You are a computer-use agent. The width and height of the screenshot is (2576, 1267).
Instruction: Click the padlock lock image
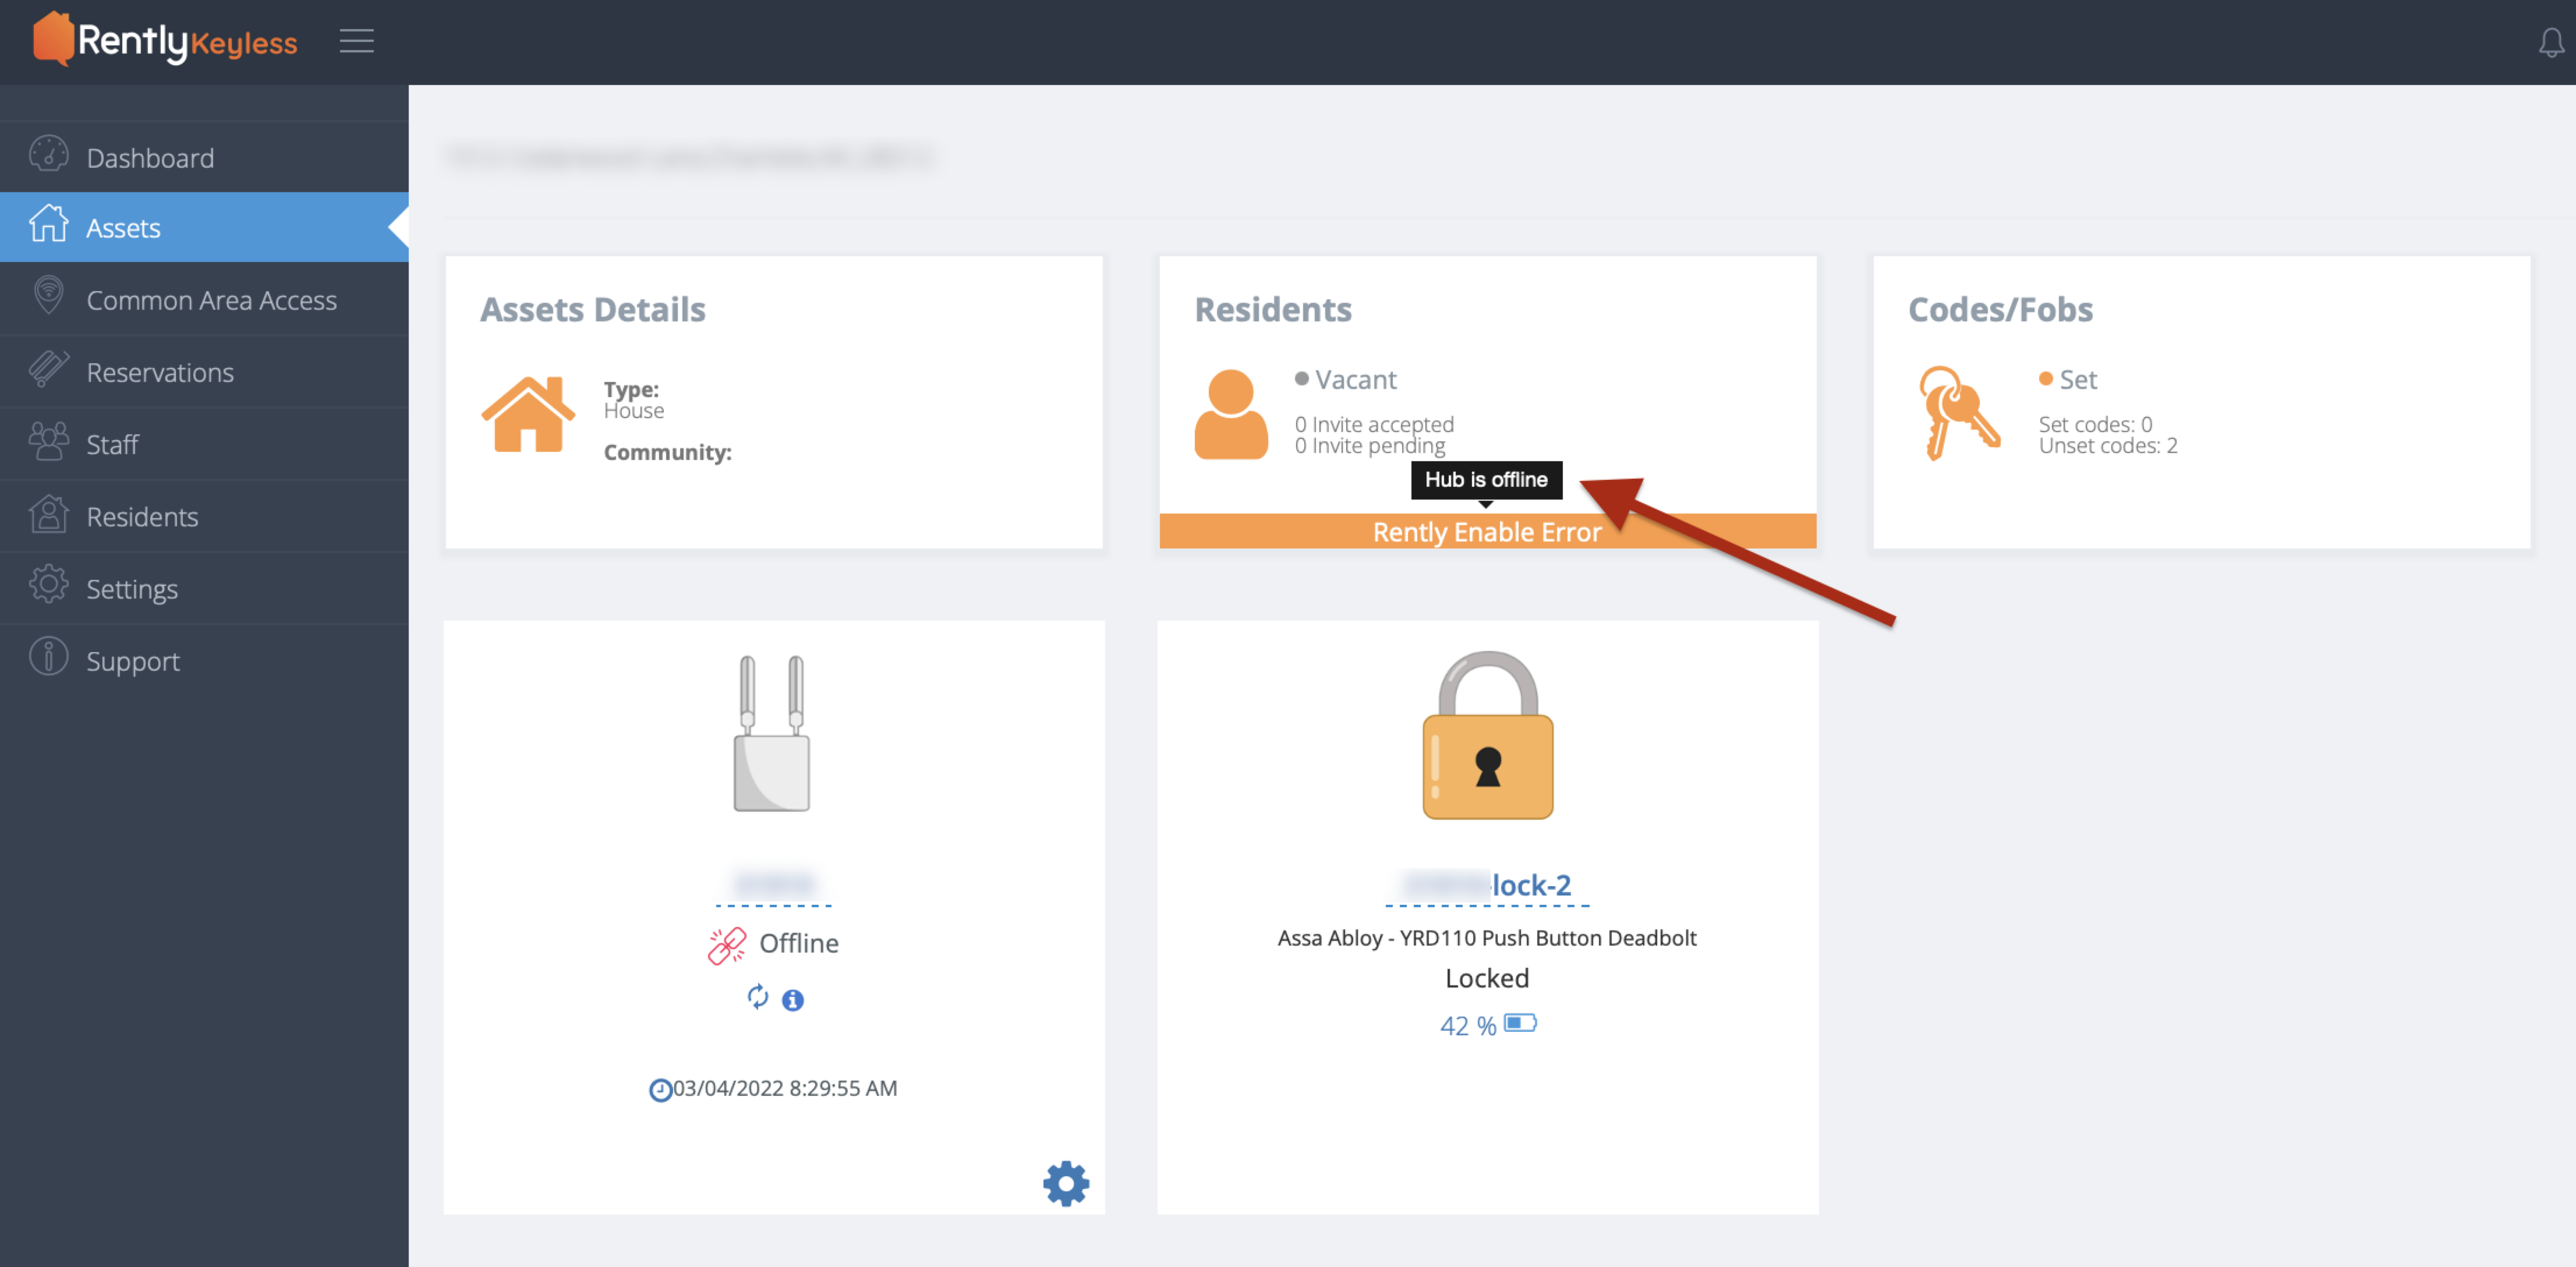1487,735
